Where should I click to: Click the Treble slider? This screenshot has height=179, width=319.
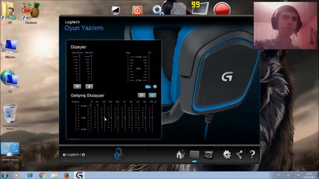pyautogui.click(x=149, y=69)
